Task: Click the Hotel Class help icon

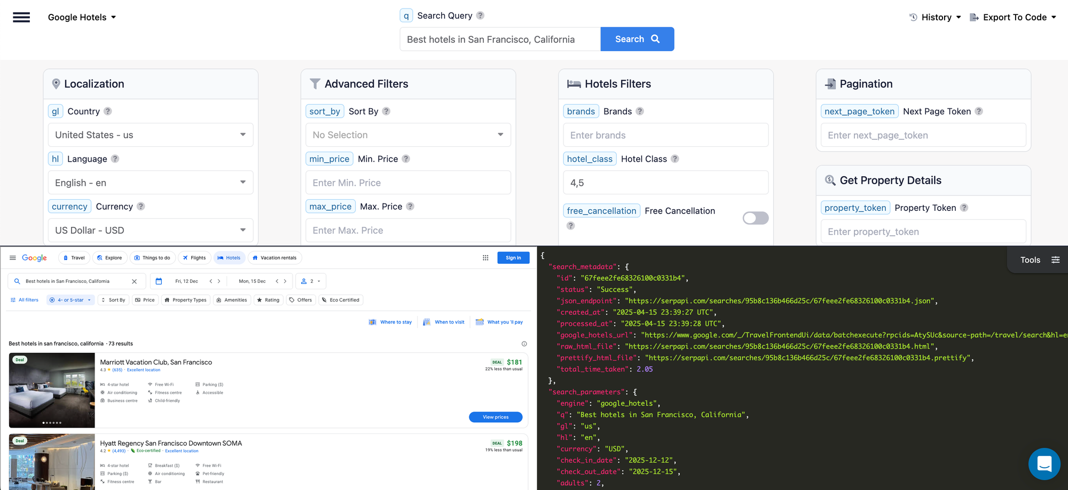Action: click(x=675, y=159)
